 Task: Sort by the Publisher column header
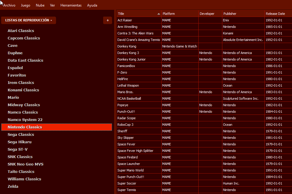coord(243,14)
